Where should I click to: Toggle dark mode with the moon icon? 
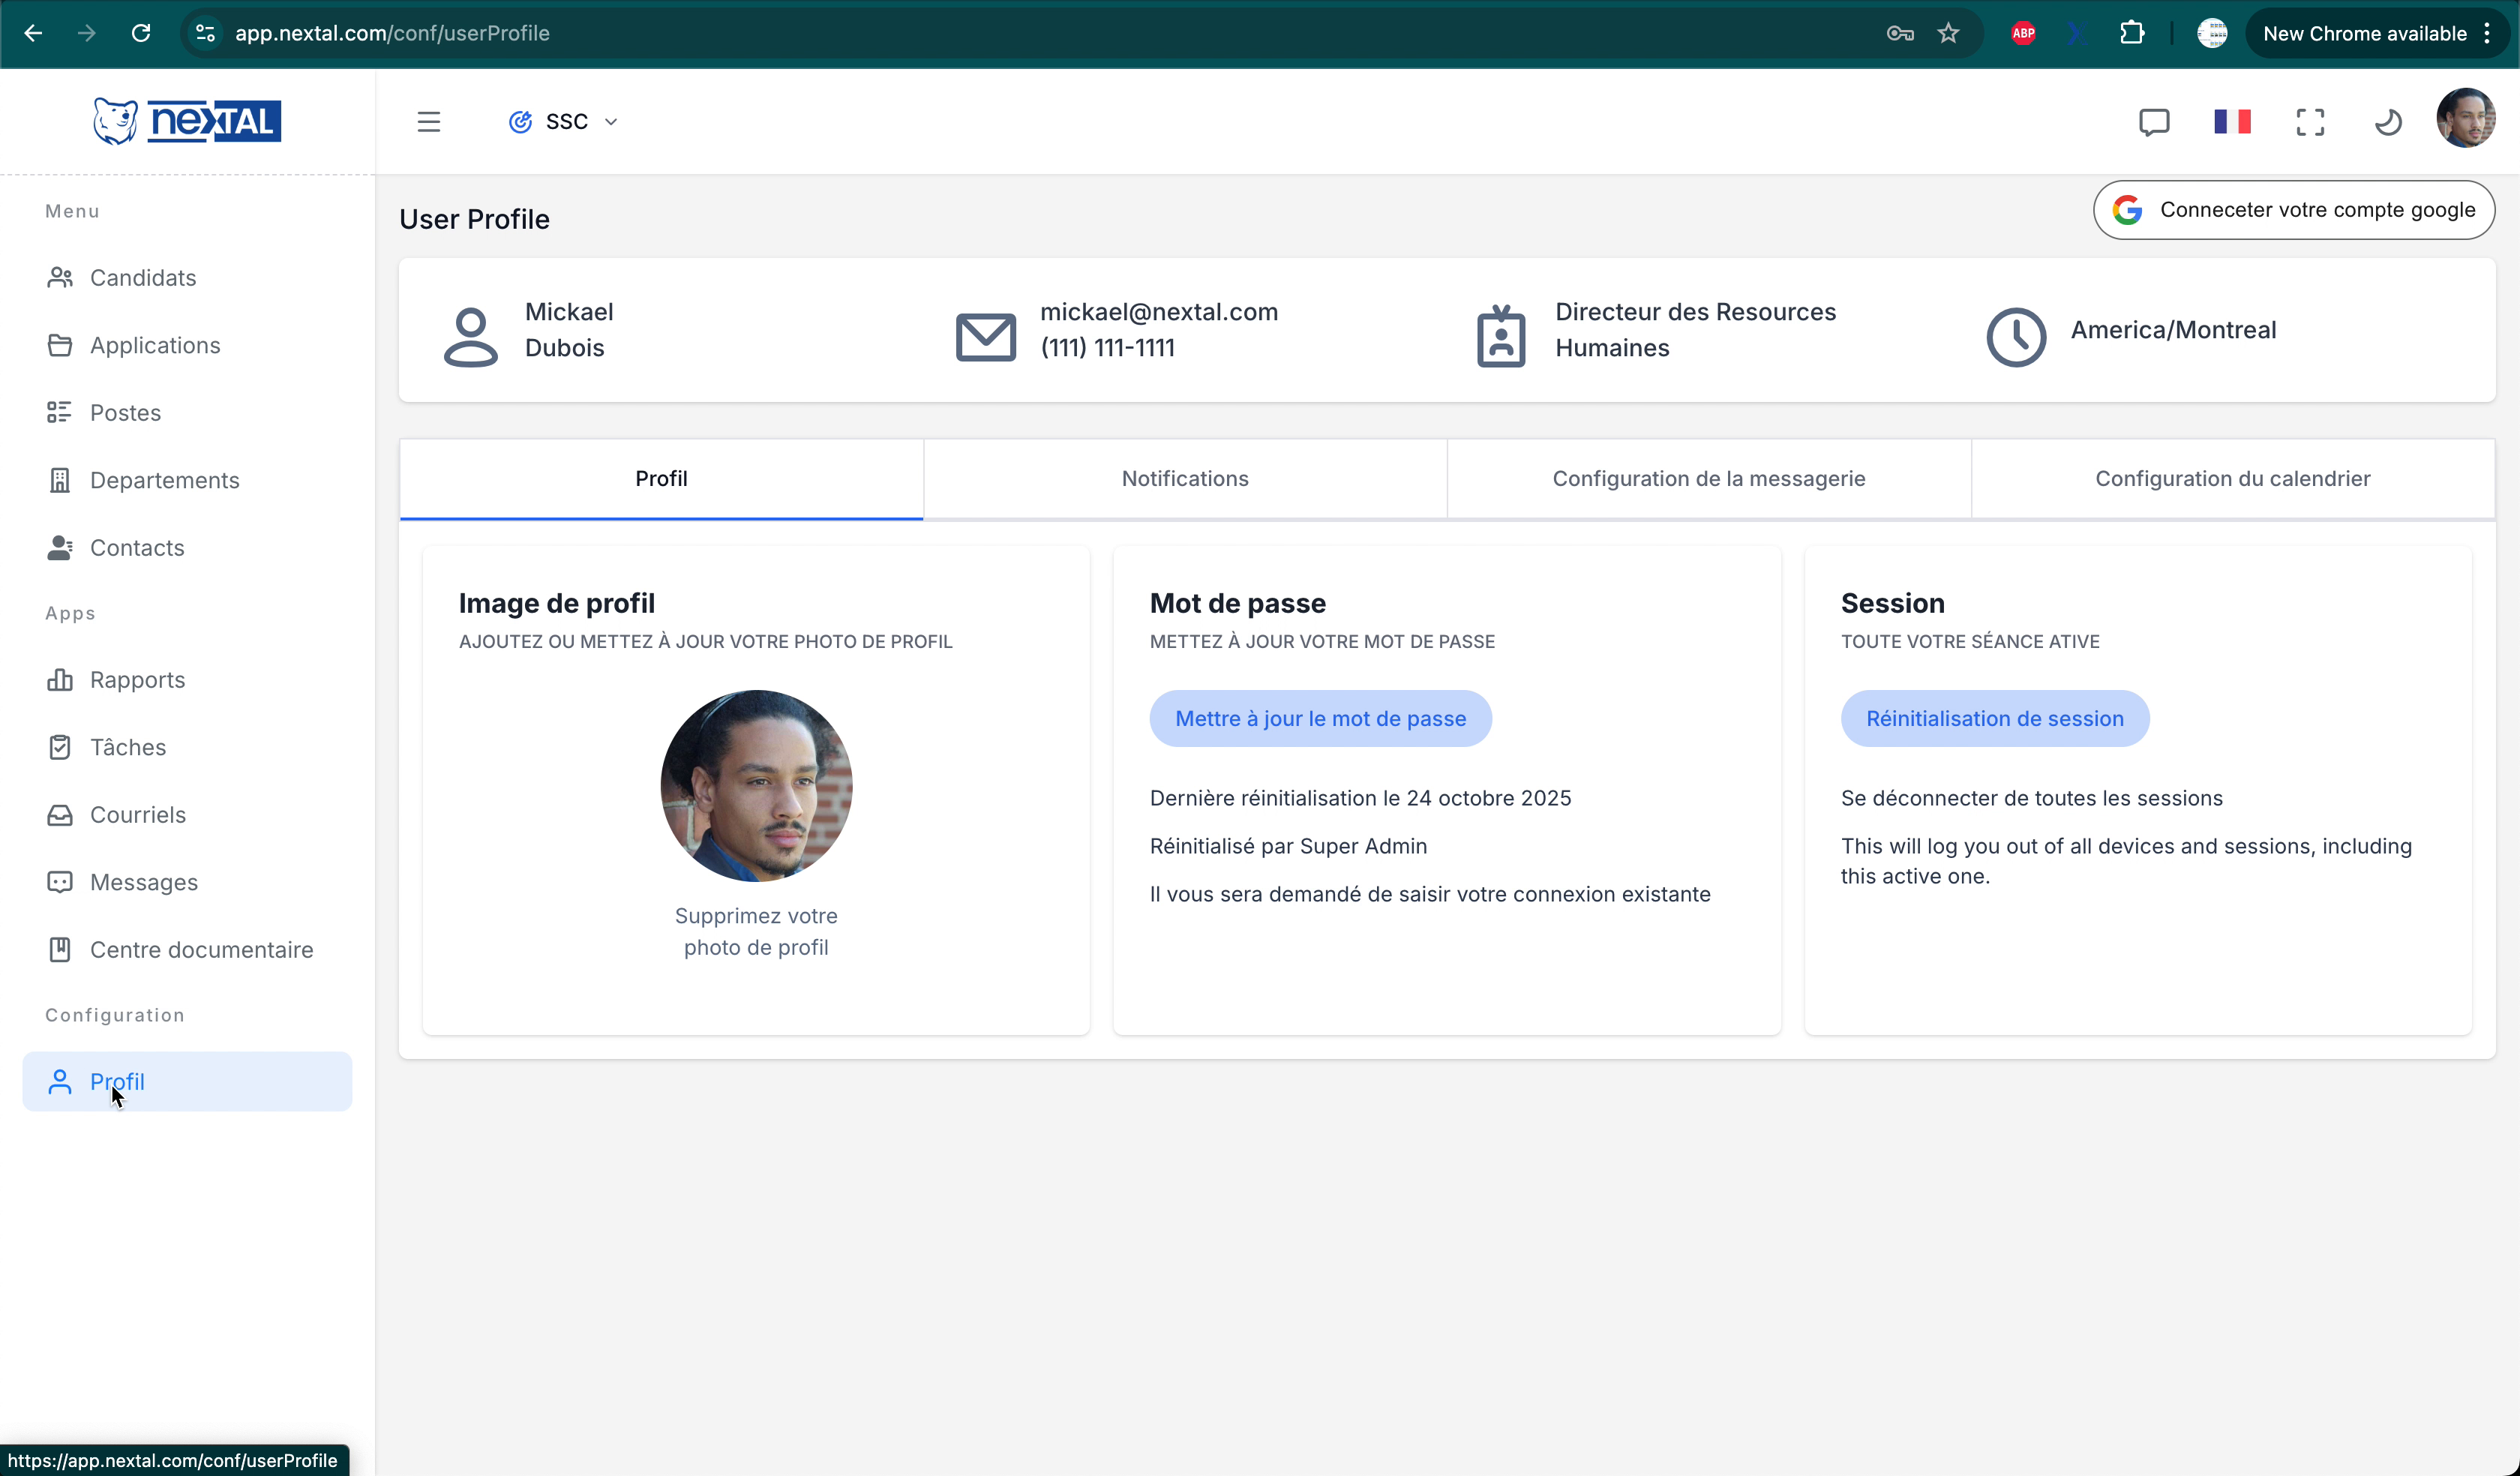[x=2388, y=121]
